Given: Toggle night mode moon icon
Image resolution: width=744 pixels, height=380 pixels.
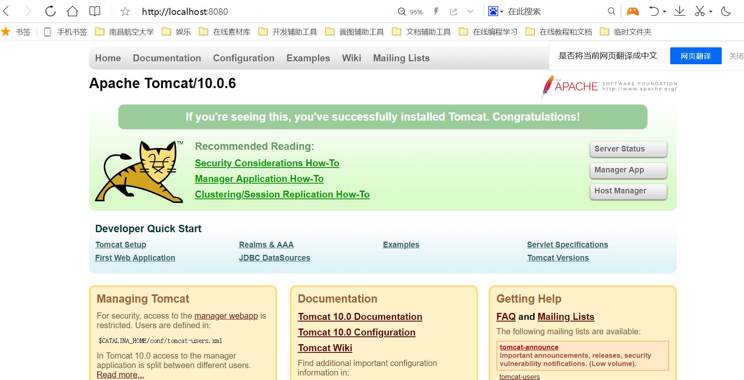Looking at the screenshot, I should click(726, 11).
